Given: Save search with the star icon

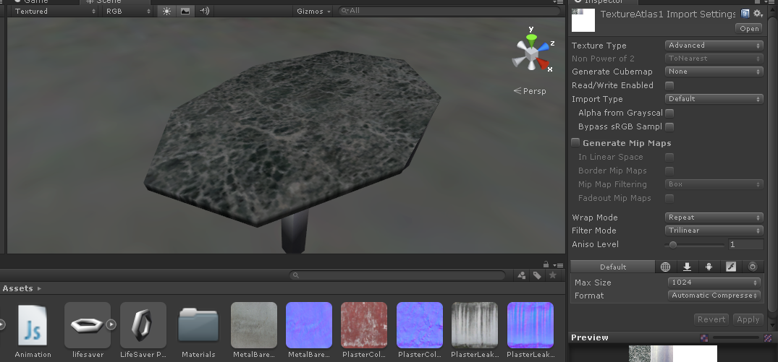Looking at the screenshot, I should (x=553, y=275).
